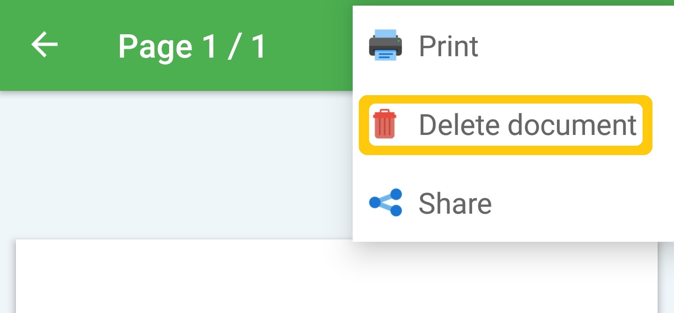The image size is (674, 313).
Task: Click the blue share nodes icon
Action: pyautogui.click(x=385, y=202)
